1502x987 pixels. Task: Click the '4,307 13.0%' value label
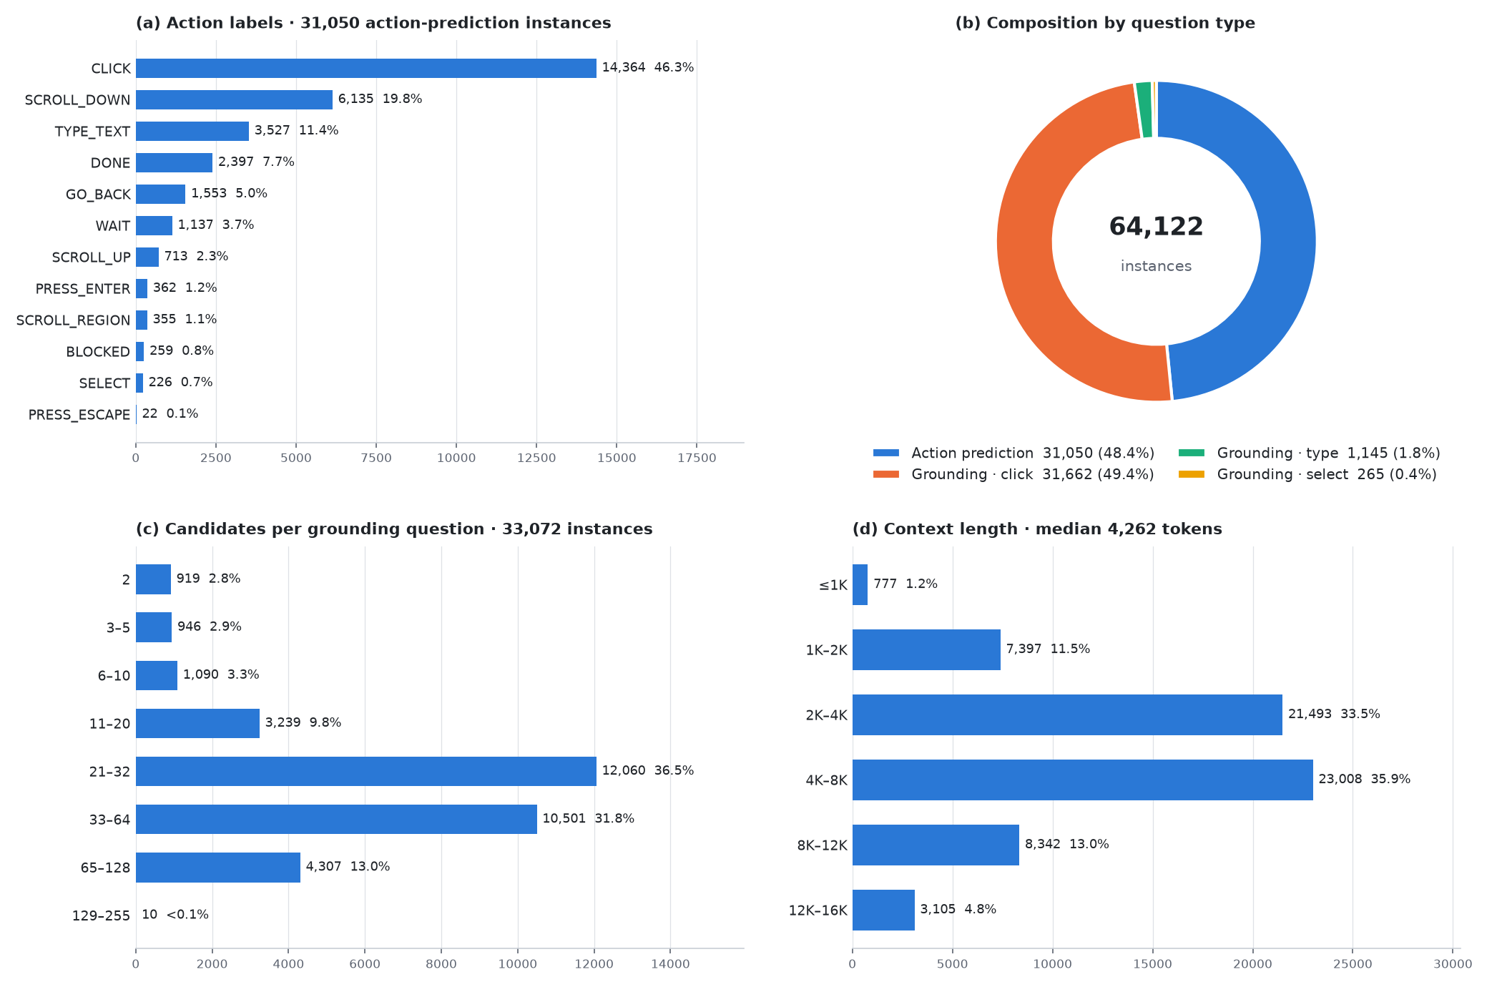348,866
